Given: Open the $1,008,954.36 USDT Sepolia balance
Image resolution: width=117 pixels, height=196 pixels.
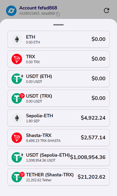Looking at the screenshot, I should click(x=88, y=157).
